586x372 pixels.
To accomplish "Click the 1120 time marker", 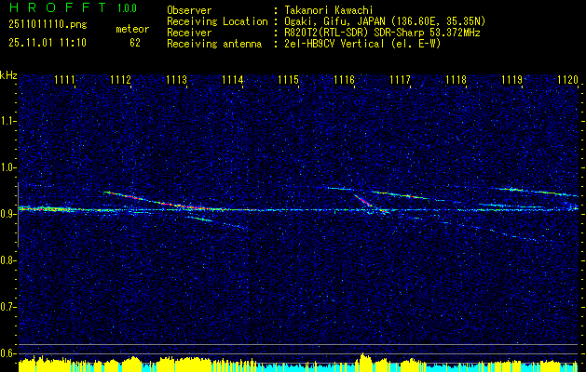I will (567, 80).
